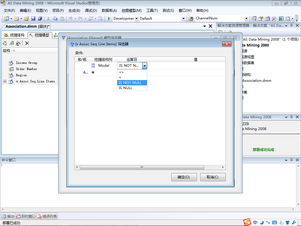
Task: Click the Open File folder icon
Action: 26,19
